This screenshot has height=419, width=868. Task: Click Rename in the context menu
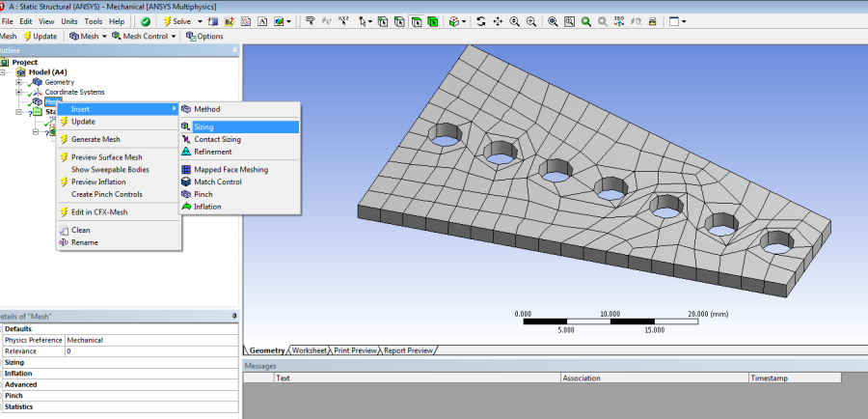point(119,242)
